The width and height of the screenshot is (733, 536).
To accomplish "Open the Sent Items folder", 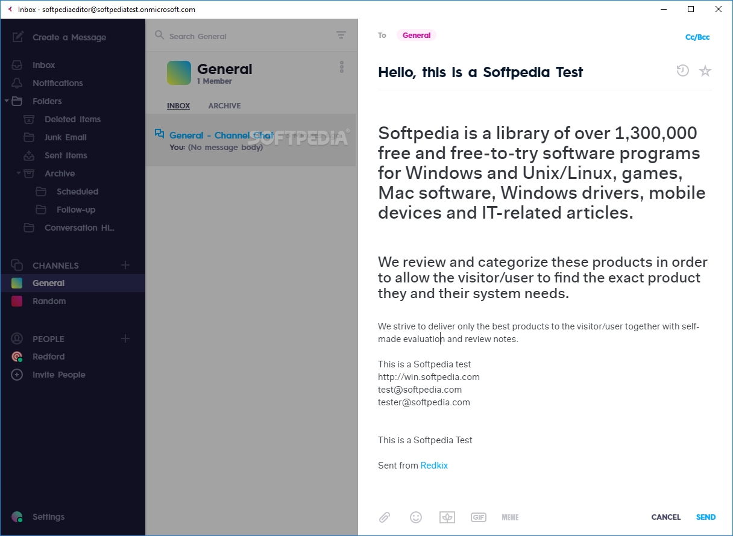I will (x=66, y=155).
